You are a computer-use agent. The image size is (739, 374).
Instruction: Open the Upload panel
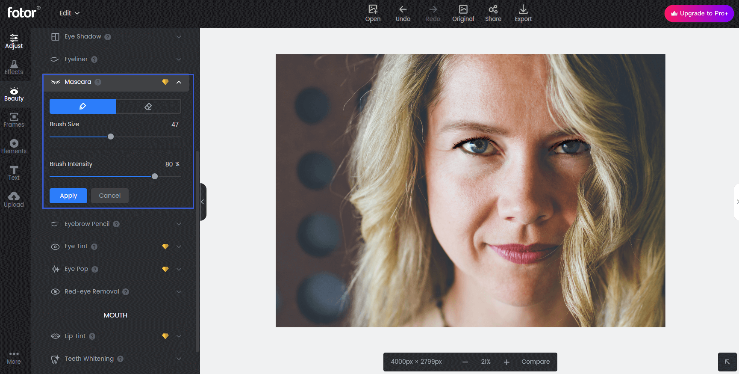(14, 200)
